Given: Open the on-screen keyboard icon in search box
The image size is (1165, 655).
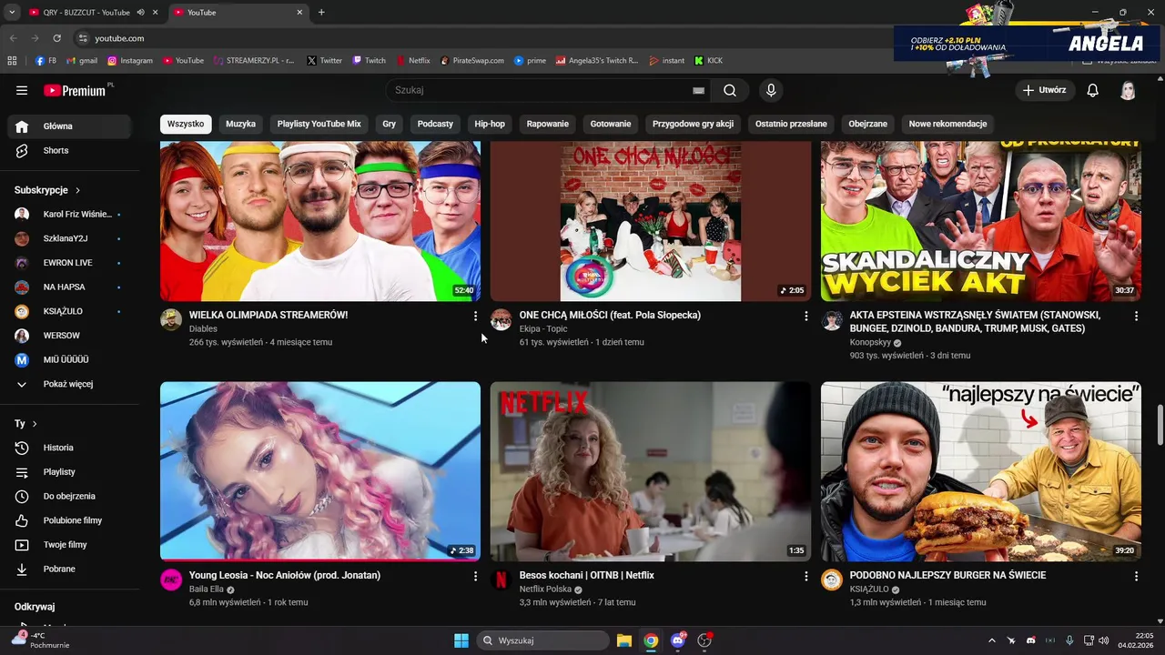Looking at the screenshot, I should pyautogui.click(x=698, y=90).
